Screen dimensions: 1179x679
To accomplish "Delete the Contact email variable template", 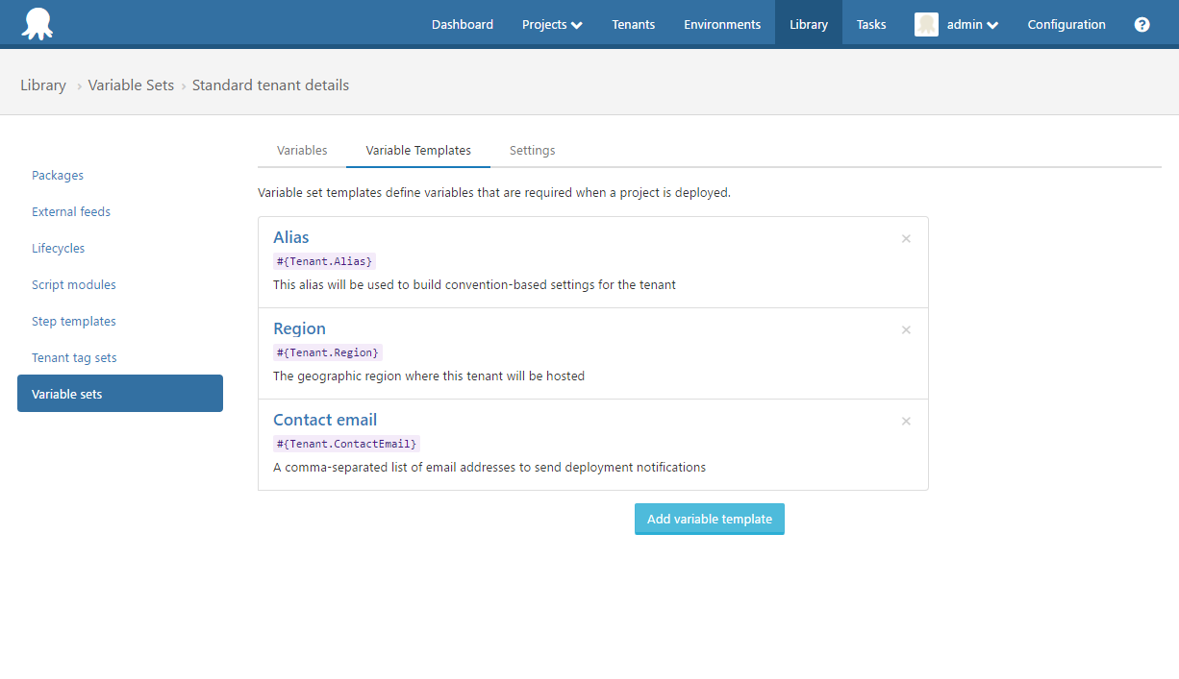I will click(906, 421).
